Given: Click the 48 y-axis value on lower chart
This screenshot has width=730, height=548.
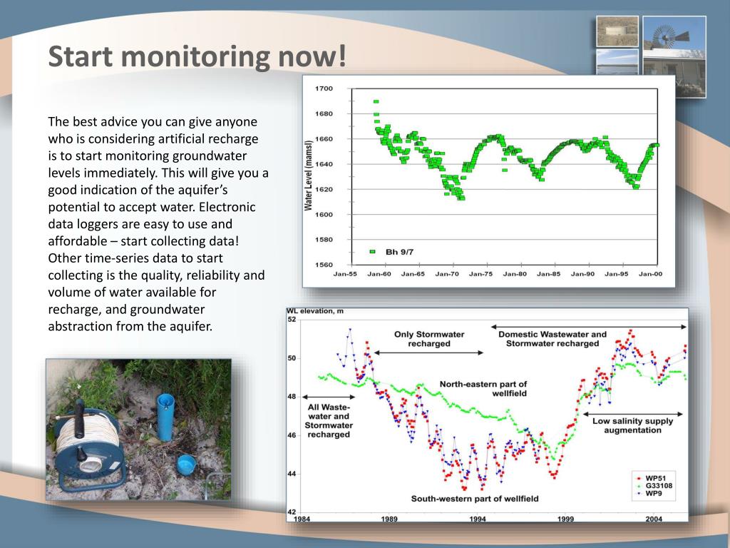Looking at the screenshot, I should pyautogui.click(x=292, y=397).
